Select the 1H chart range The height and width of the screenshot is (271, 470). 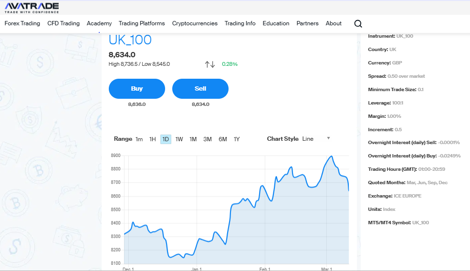pos(153,139)
